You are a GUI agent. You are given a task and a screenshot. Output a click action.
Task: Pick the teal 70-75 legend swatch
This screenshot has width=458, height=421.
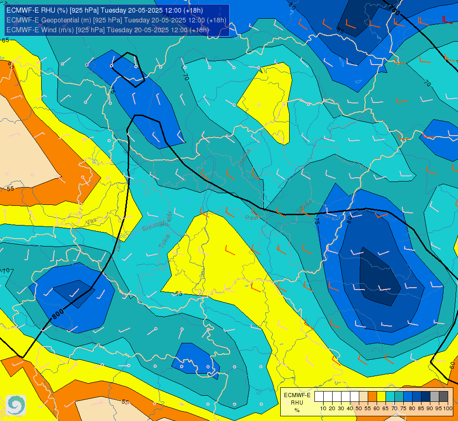coord(399,397)
